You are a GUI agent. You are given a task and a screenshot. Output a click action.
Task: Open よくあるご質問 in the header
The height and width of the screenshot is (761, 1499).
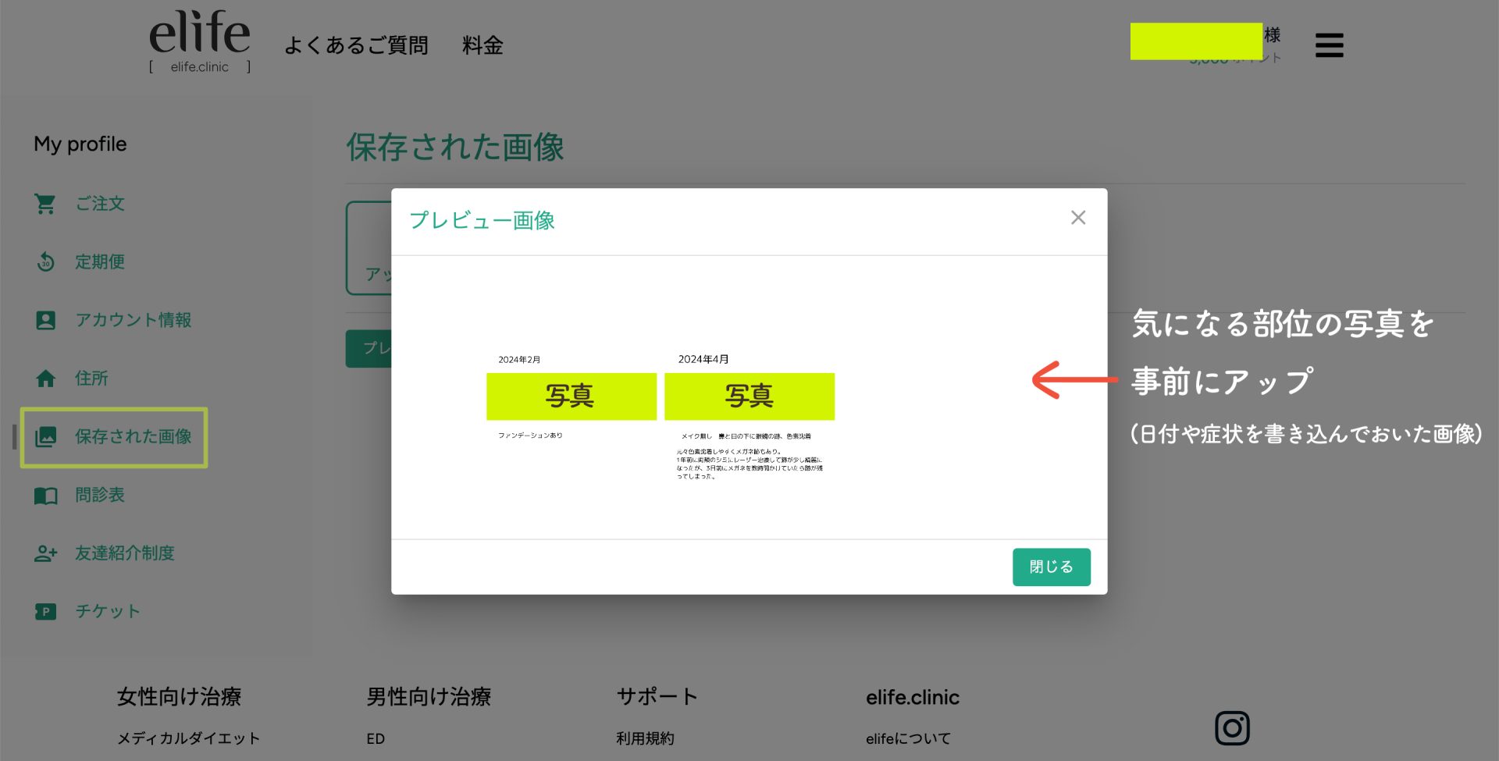pos(356,45)
